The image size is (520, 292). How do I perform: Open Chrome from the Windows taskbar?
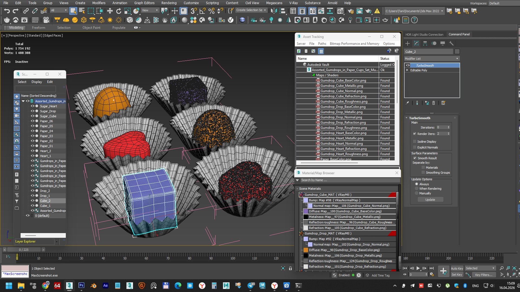pyautogui.click(x=45, y=286)
